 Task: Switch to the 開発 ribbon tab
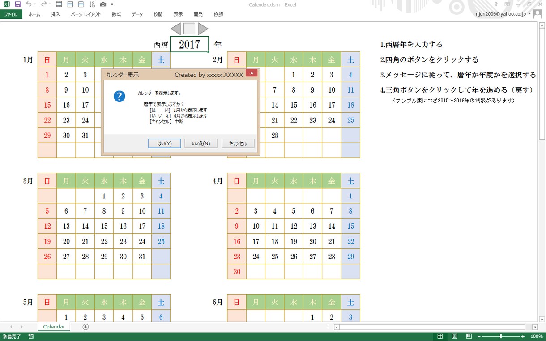pyautogui.click(x=198, y=14)
